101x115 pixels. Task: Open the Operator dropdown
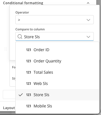click(x=55, y=20)
